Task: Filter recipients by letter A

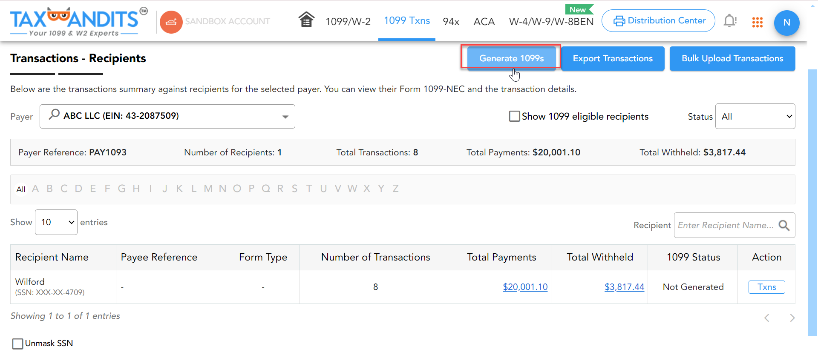Action: [x=35, y=189]
